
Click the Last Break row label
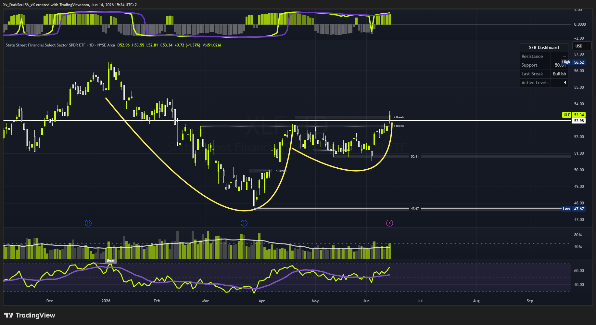click(x=532, y=74)
